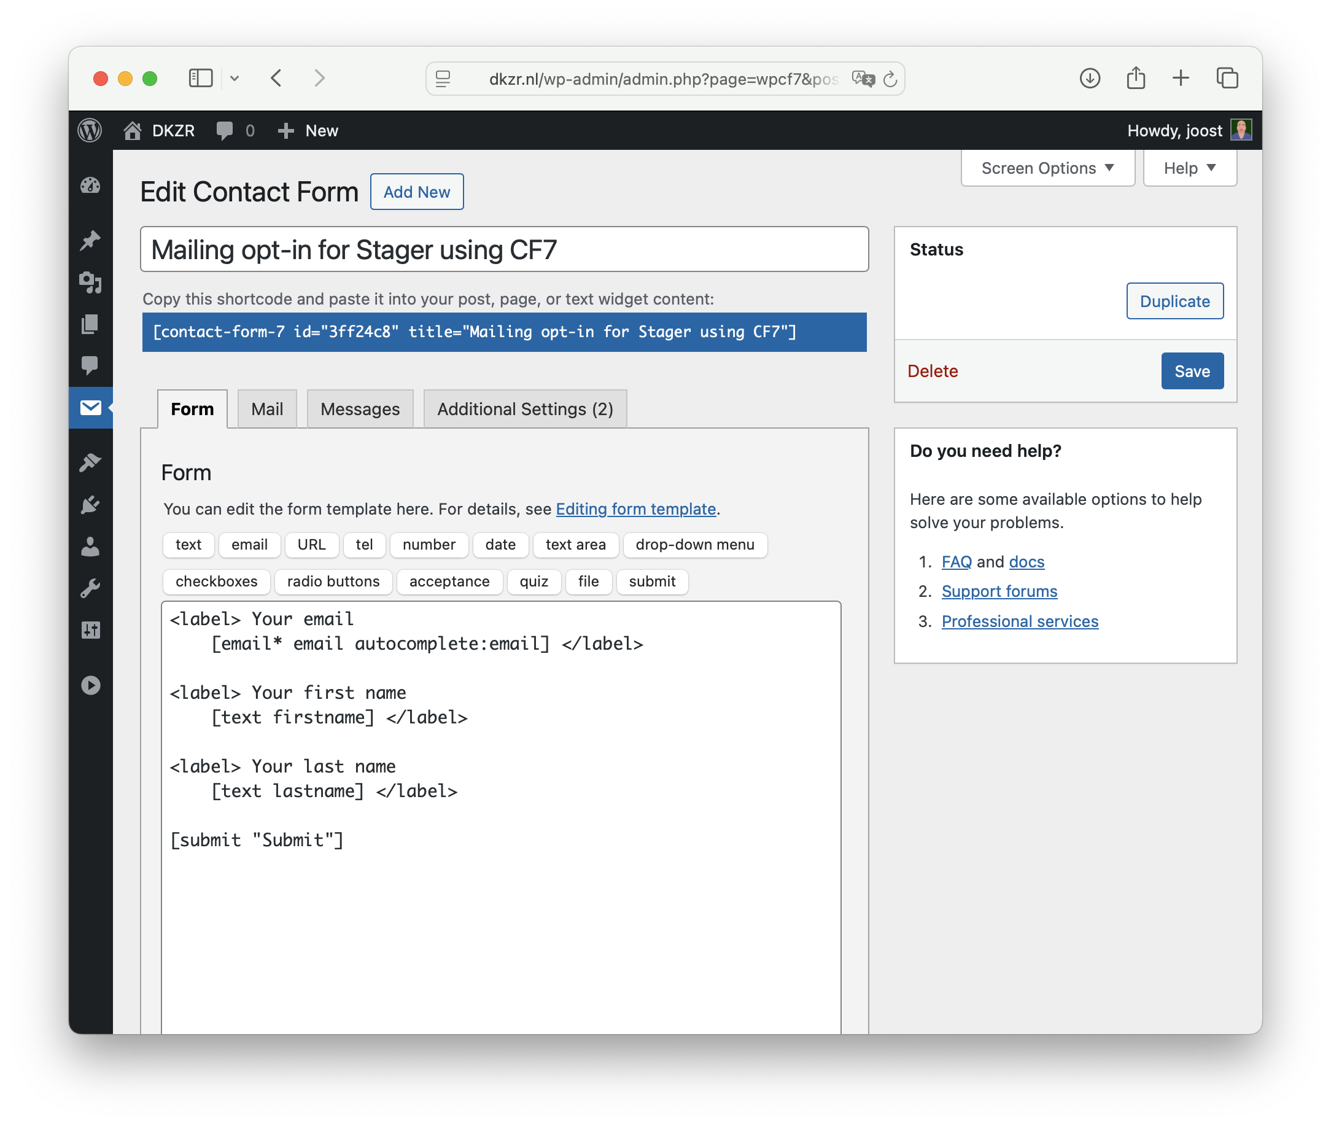The image size is (1331, 1125).
Task: Expand the Help dropdown
Action: [1189, 168]
